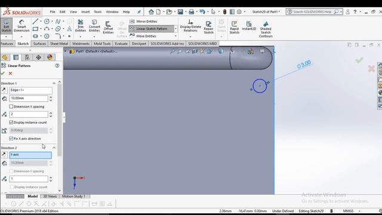Cancel Linear Pattern with the red X
The image size is (382, 215).
(10, 73)
